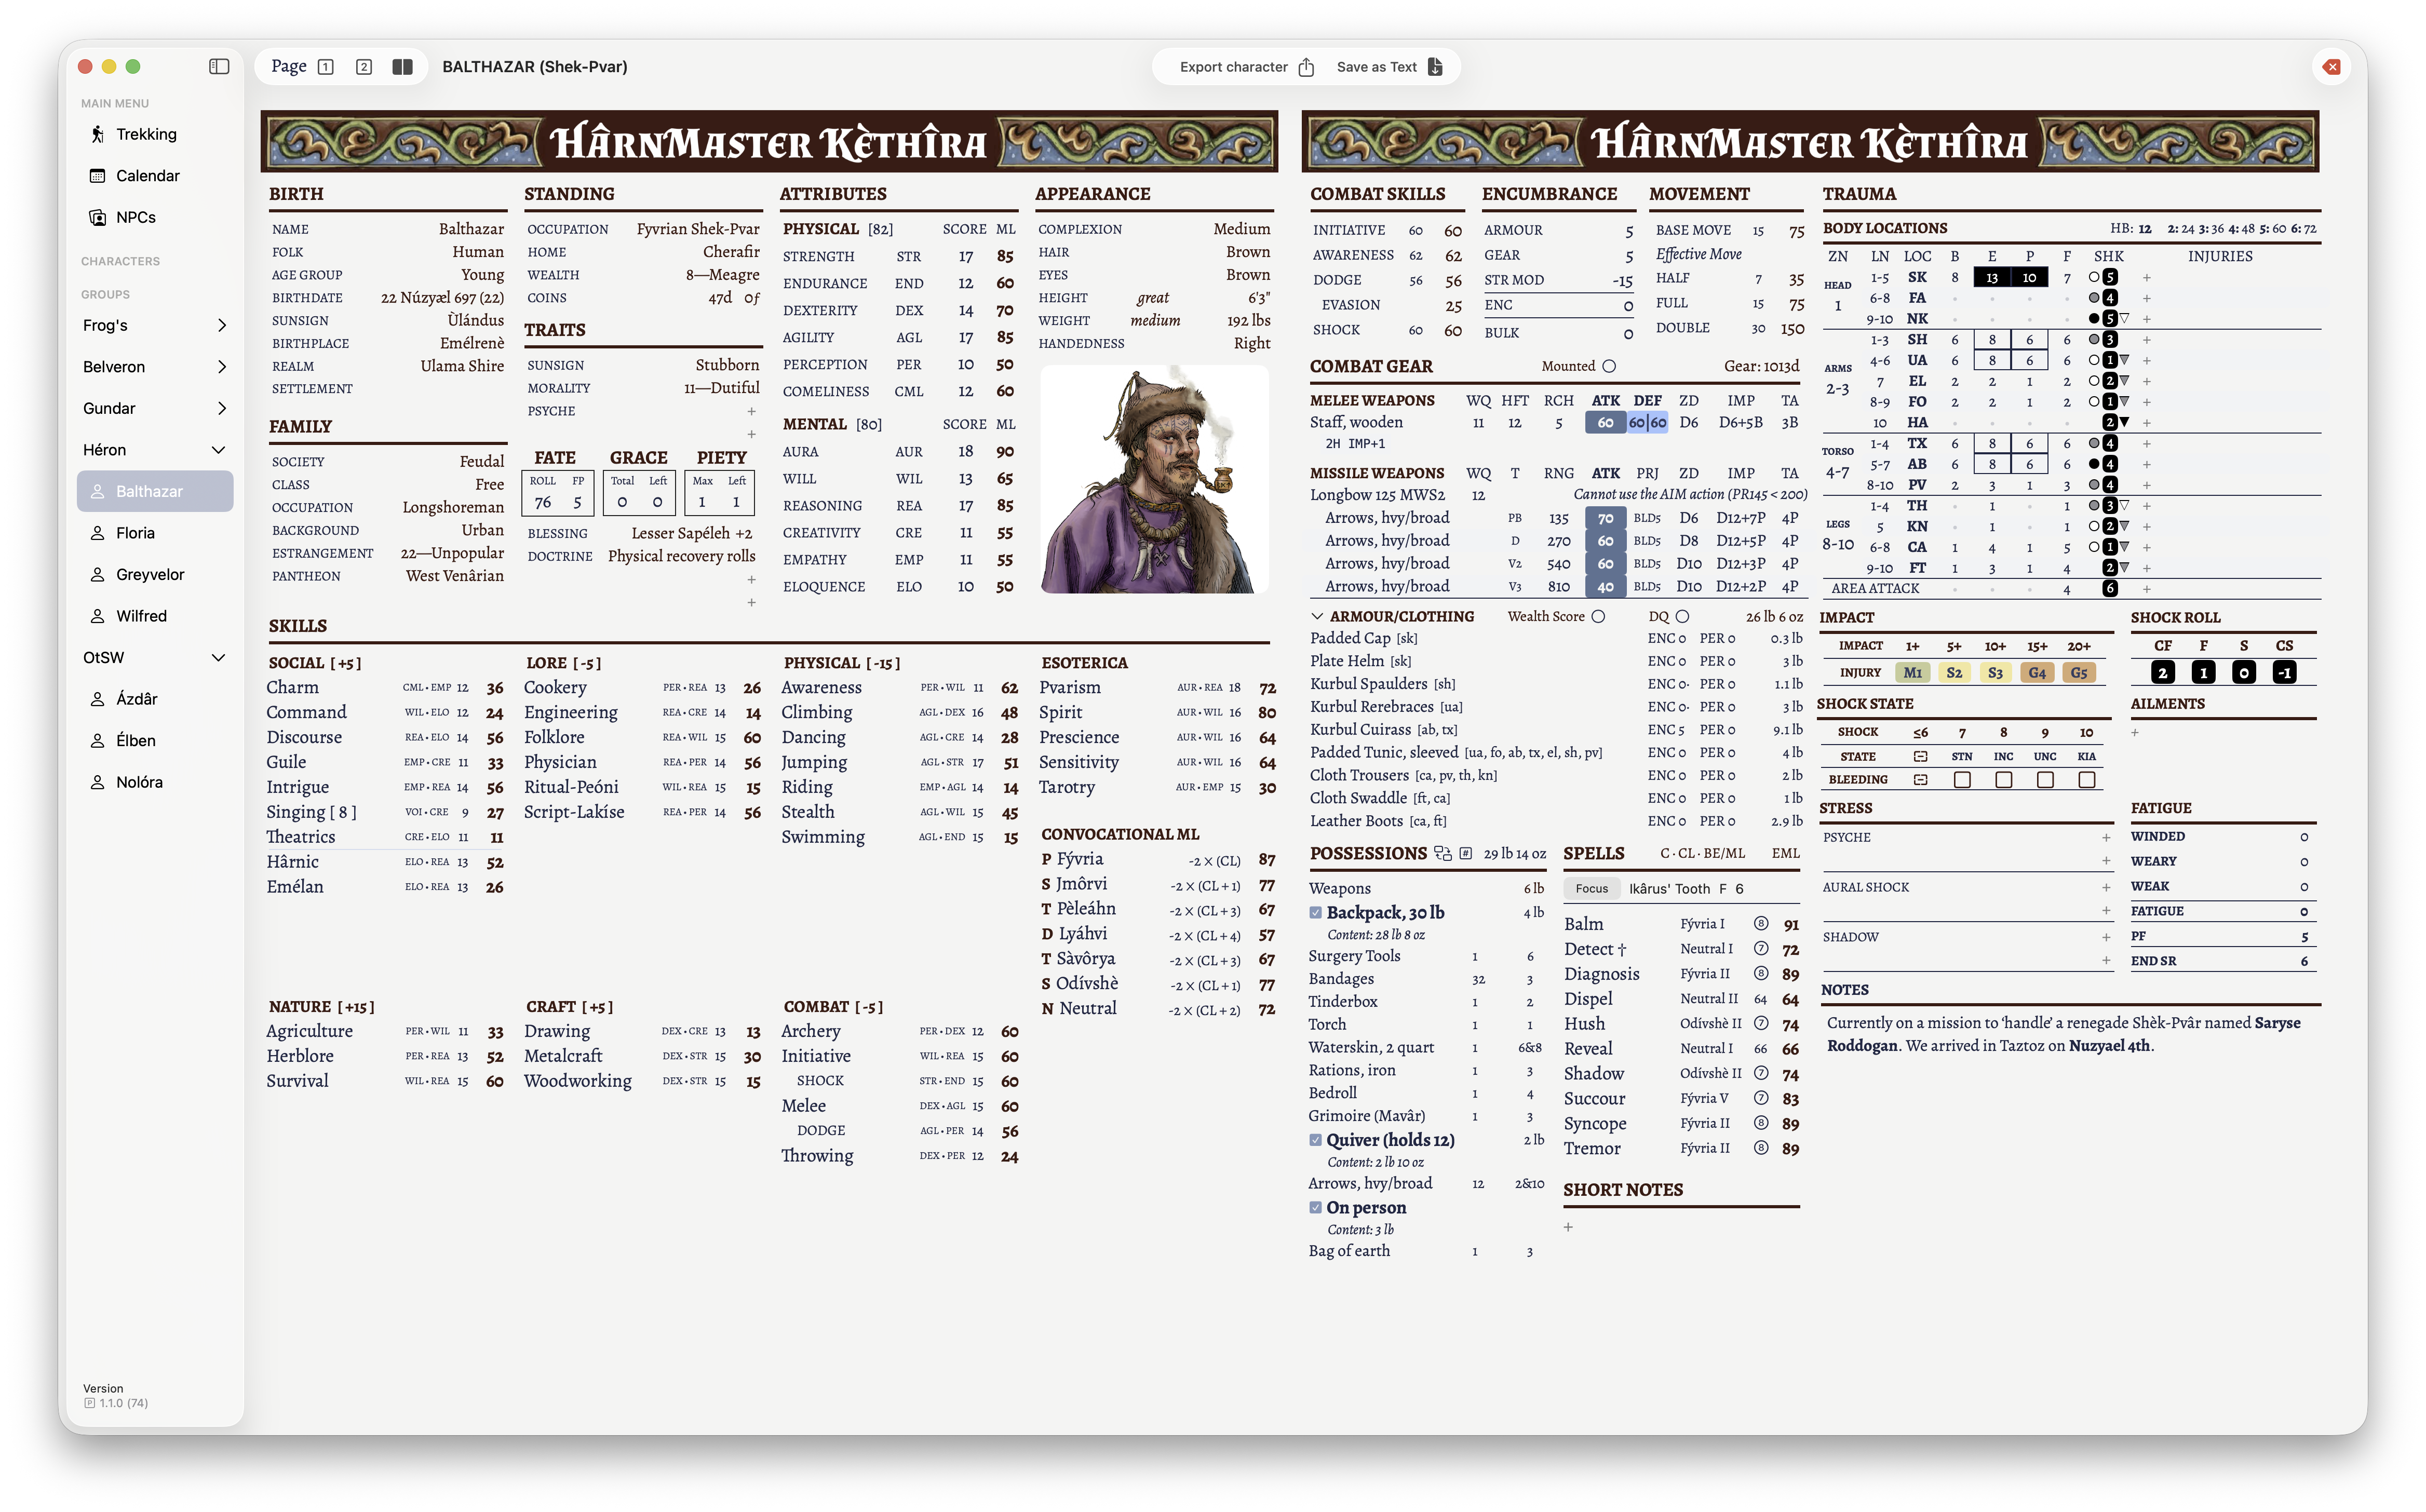Open the NPCs panel

click(136, 217)
